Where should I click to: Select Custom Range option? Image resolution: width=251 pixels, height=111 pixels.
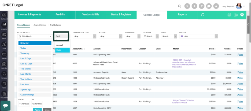[x=35, y=95]
